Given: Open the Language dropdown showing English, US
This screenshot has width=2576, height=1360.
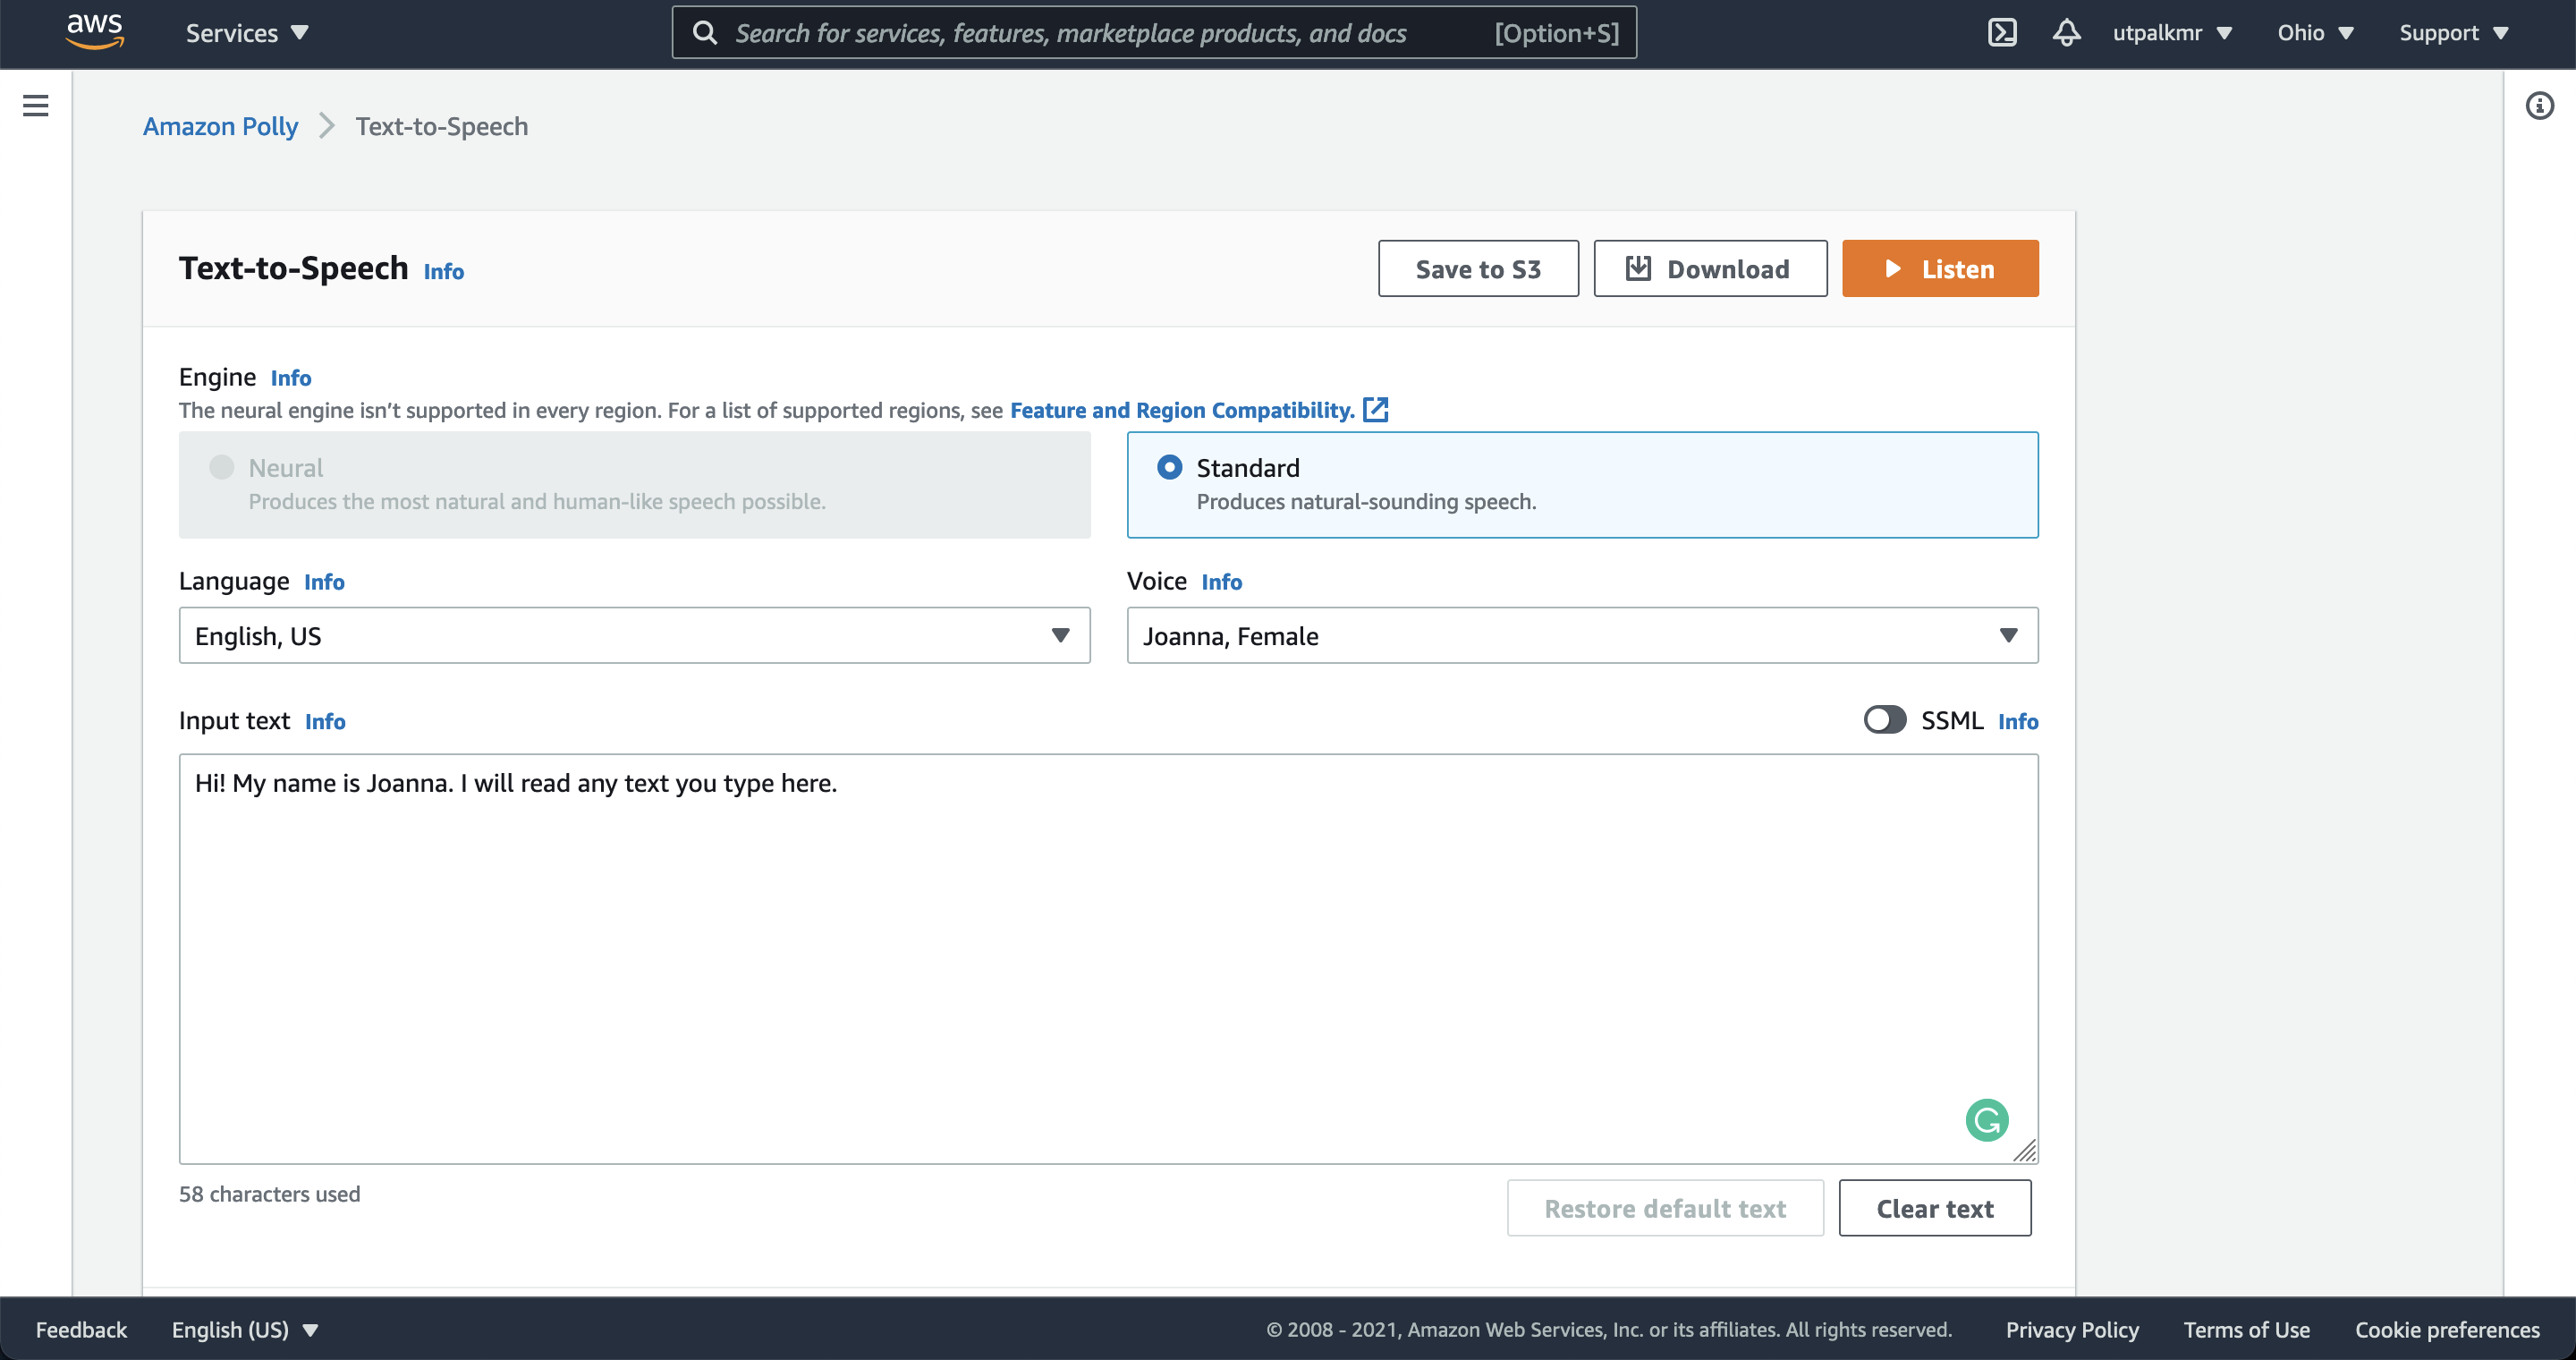Looking at the screenshot, I should click(634, 636).
